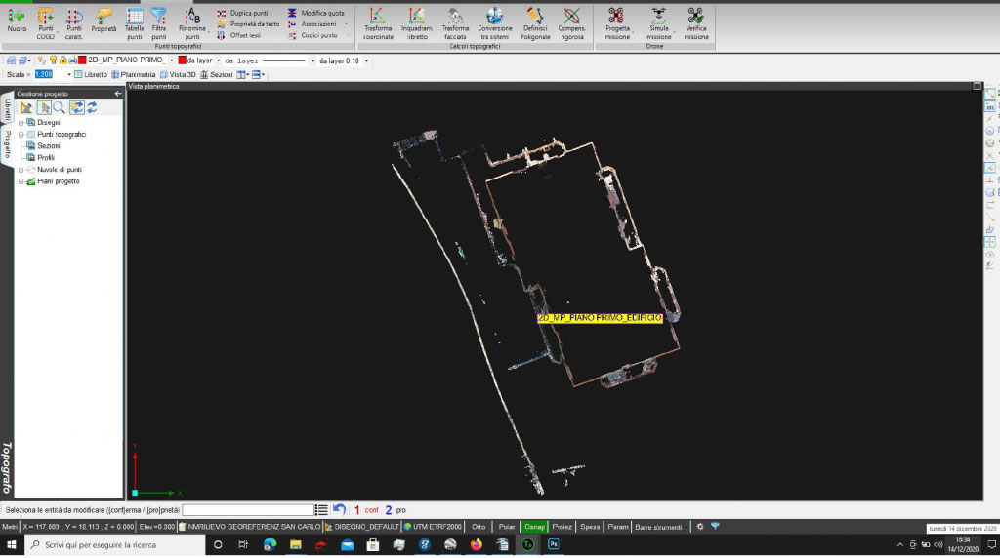Switch to the Libretti side tab
The width and height of the screenshot is (1000, 558).
pos(7,109)
